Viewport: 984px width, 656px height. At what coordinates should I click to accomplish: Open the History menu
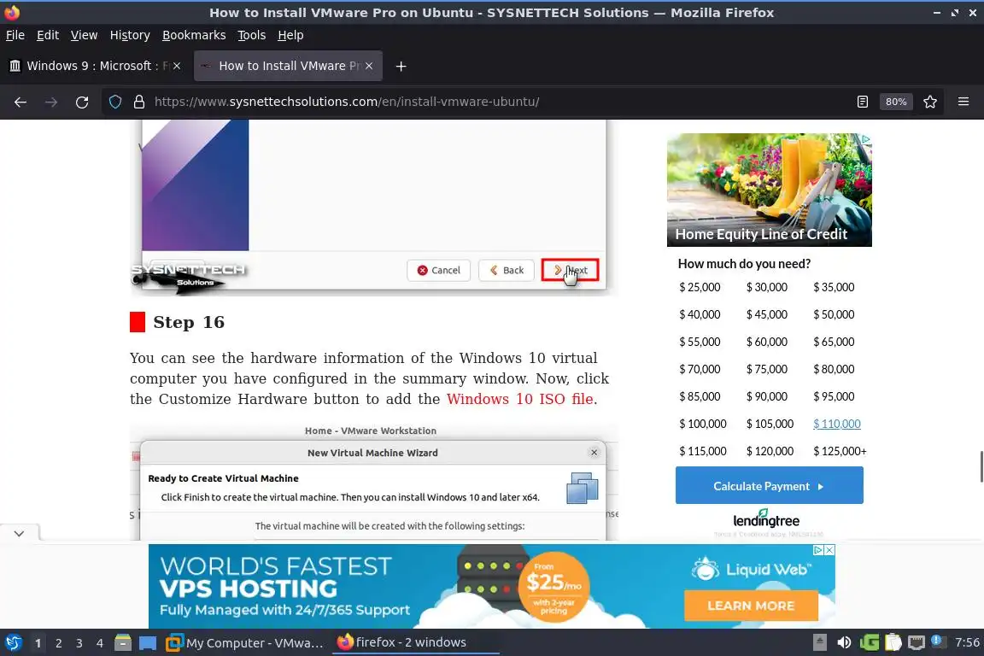(x=130, y=35)
